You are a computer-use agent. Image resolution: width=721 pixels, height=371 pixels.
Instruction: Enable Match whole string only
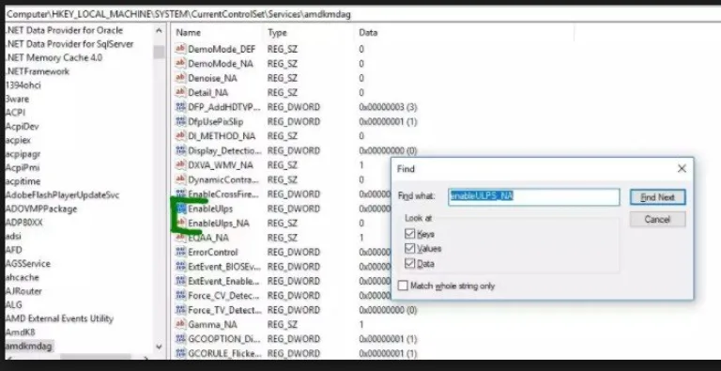click(x=403, y=286)
